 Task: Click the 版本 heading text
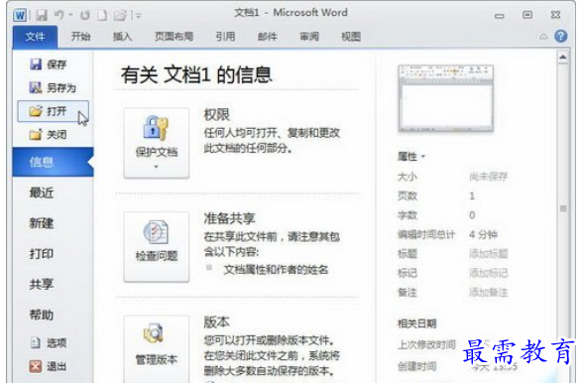pos(217,321)
